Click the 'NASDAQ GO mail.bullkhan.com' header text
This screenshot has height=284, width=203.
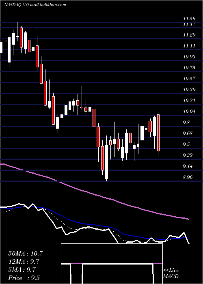[x=35, y=5]
